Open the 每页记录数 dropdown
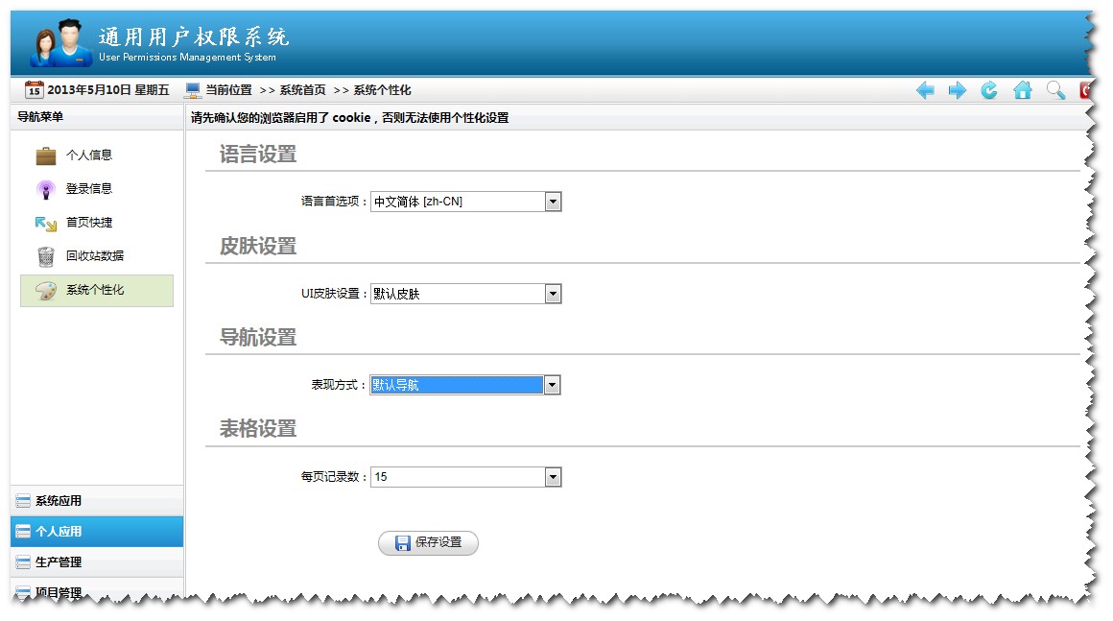 pyautogui.click(x=553, y=476)
